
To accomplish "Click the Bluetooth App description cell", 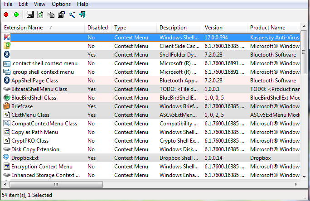I will click(x=179, y=81).
